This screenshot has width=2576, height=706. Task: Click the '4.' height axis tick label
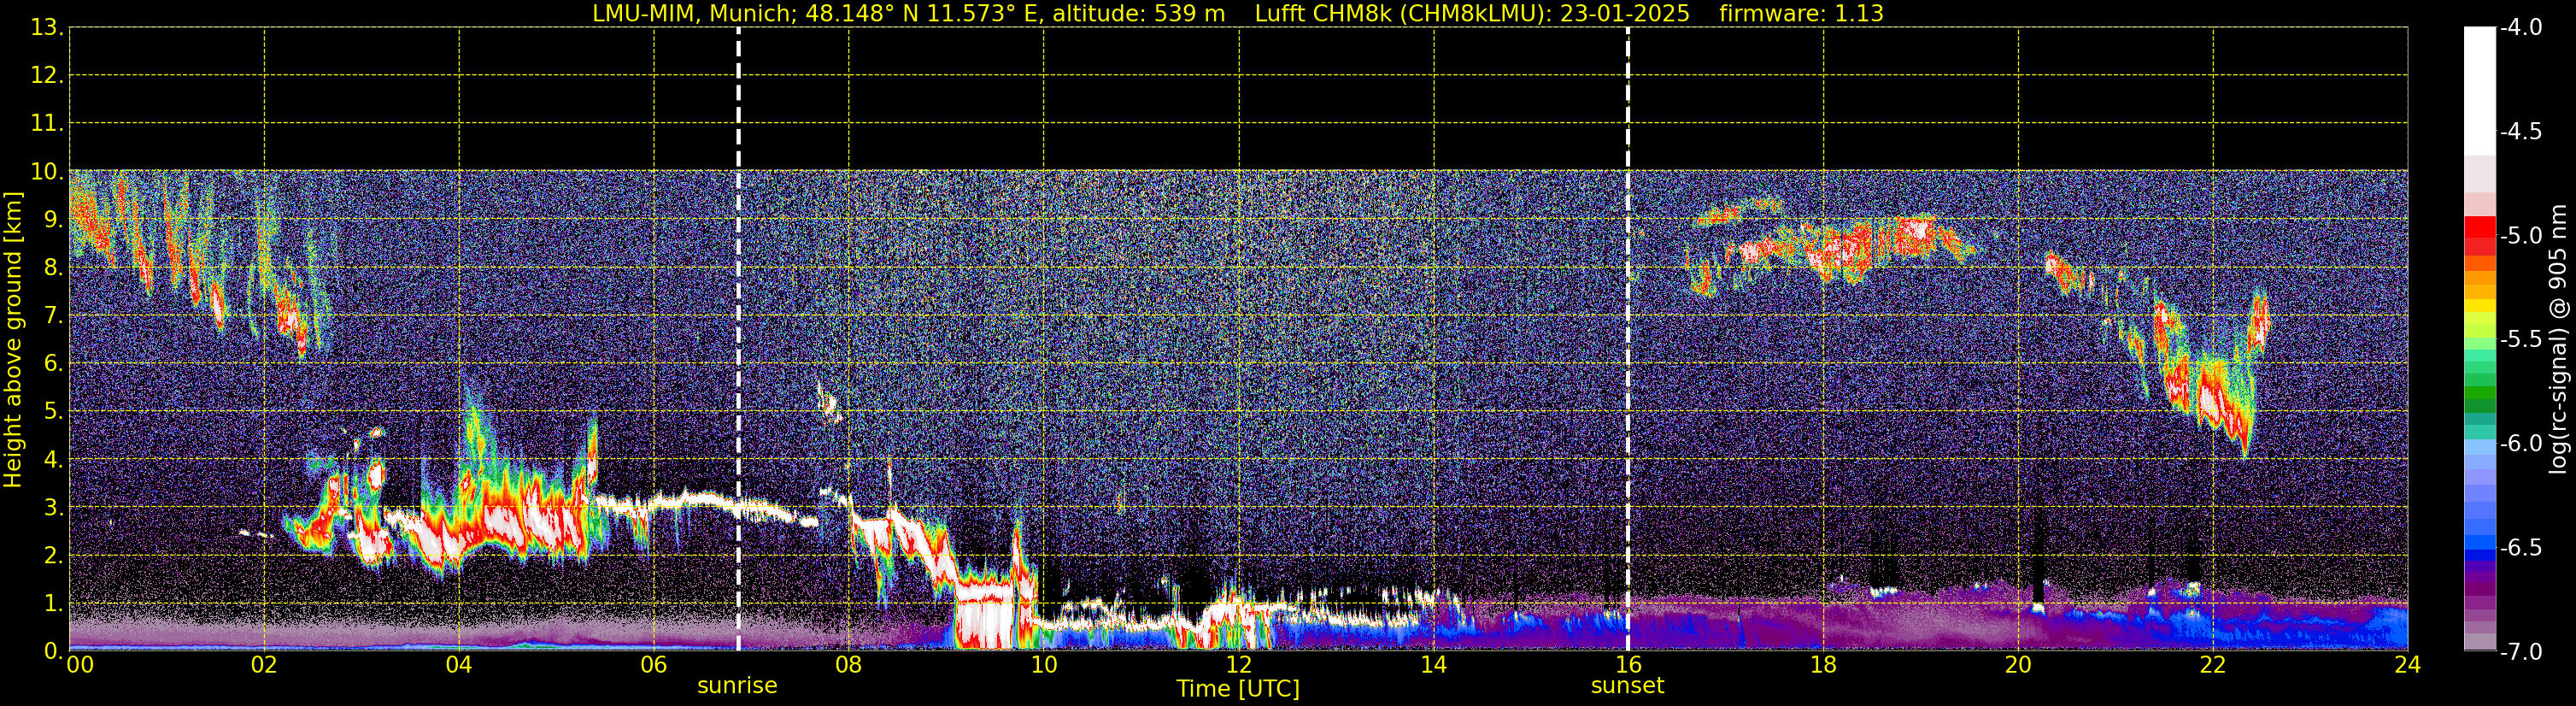tap(53, 460)
